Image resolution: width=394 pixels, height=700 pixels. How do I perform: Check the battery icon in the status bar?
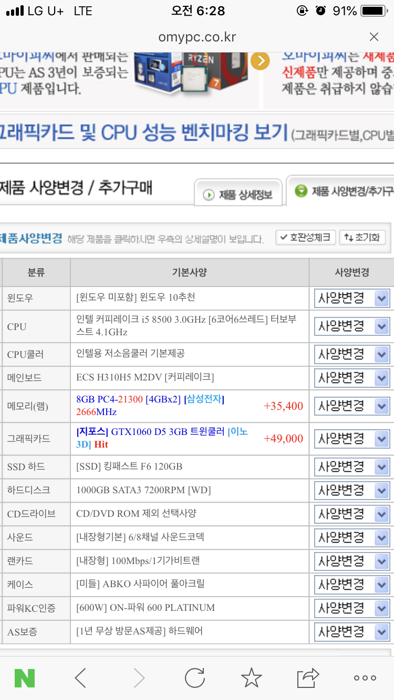[374, 10]
